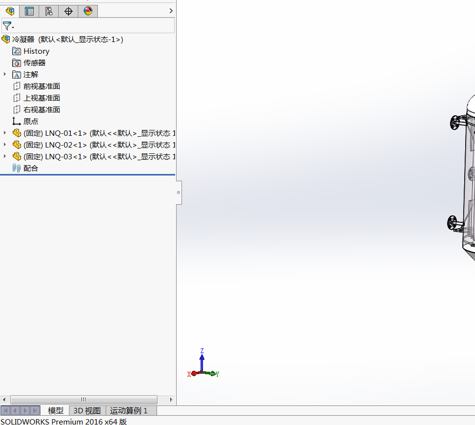The width and height of the screenshot is (475, 425).
Task: Select the 原点 origin label
Action: tap(31, 121)
